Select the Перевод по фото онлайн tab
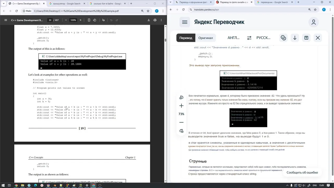This screenshot has height=188, width=334. 234,2
